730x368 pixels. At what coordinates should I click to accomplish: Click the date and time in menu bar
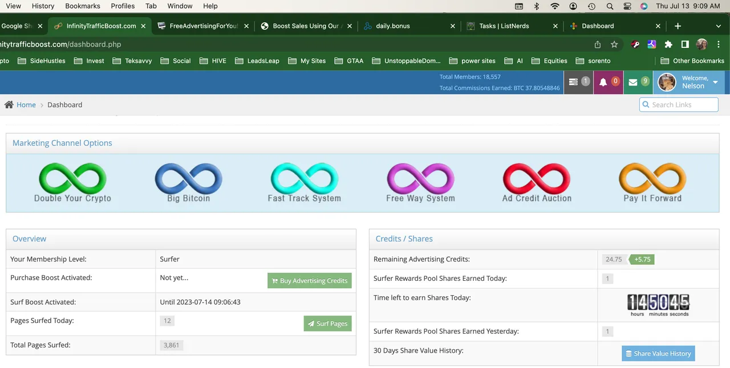(688, 6)
